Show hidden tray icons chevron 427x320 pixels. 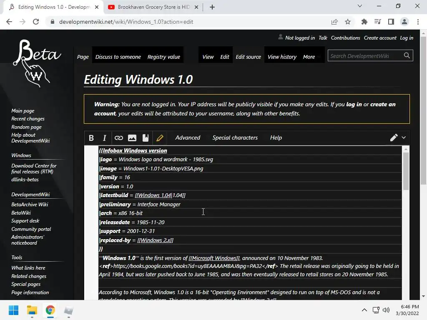pos(364,310)
